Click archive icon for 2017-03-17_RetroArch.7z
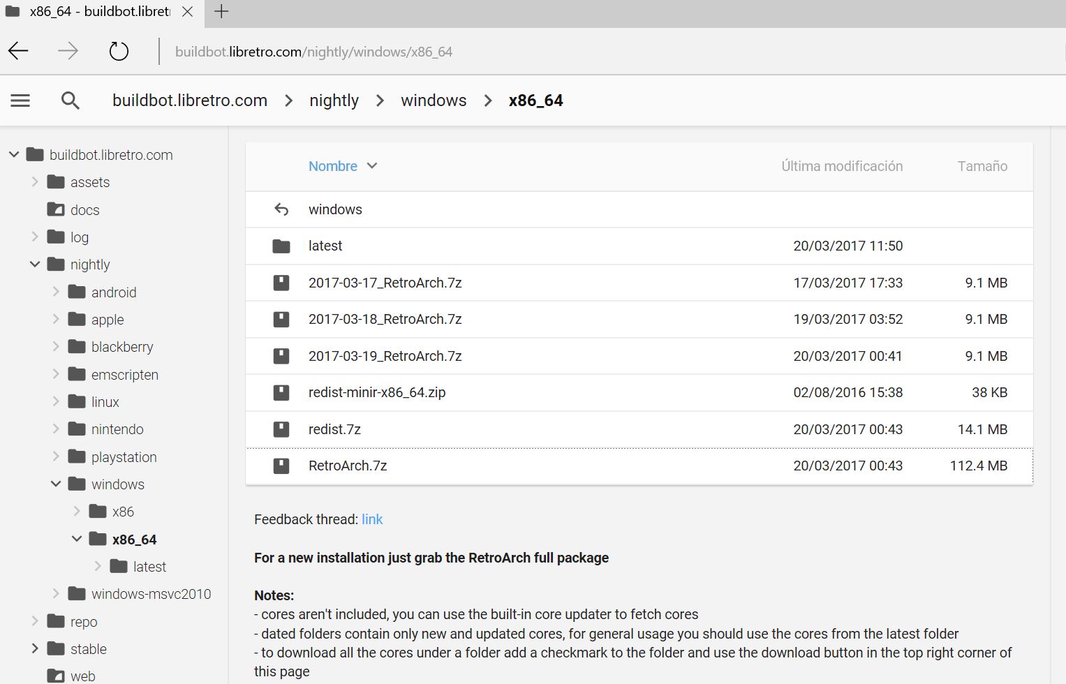This screenshot has width=1066, height=684. tap(281, 283)
